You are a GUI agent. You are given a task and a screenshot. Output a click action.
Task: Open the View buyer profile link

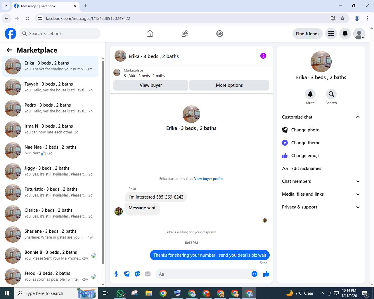click(209, 179)
